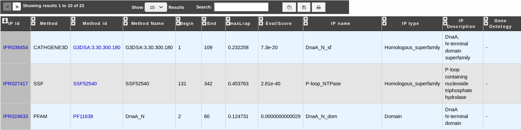Open the G3DSA:3.30.300.180 method id link
521x130 pixels.
click(x=97, y=47)
